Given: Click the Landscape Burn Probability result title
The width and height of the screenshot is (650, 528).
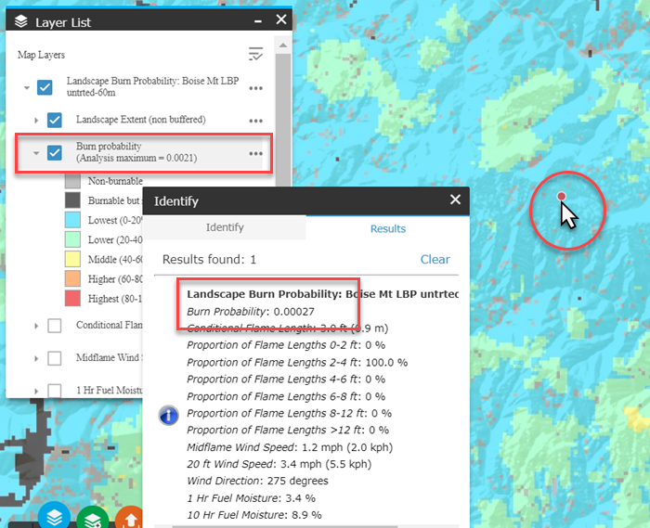Looking at the screenshot, I should [x=322, y=294].
